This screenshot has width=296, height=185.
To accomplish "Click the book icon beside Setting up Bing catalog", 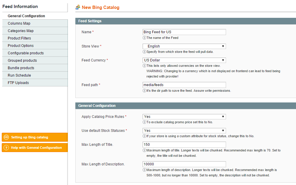I will point(6,137).
